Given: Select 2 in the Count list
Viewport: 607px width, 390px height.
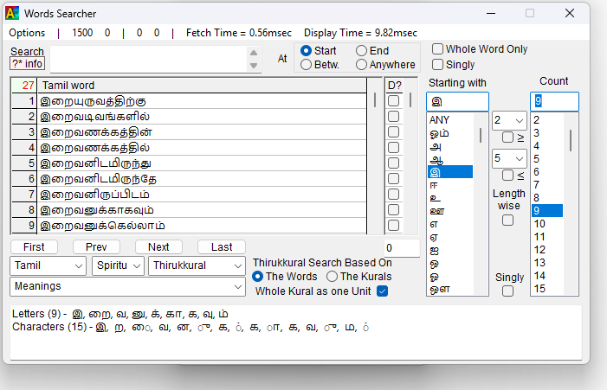Looking at the screenshot, I should pyautogui.click(x=547, y=120).
